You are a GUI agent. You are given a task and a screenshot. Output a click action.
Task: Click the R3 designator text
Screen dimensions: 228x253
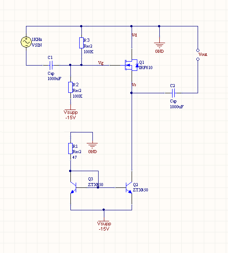pyautogui.click(x=86, y=40)
